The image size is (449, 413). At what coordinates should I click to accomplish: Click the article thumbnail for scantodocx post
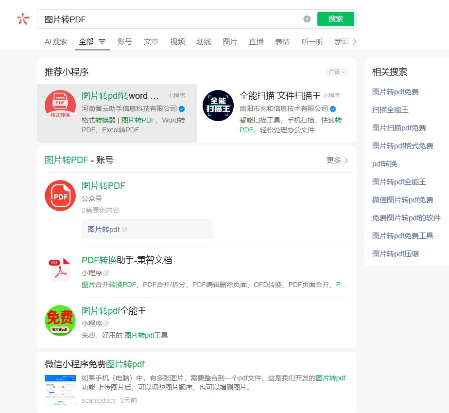(x=60, y=390)
